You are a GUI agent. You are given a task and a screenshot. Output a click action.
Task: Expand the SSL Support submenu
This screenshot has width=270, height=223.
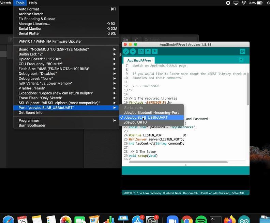pos(66,103)
